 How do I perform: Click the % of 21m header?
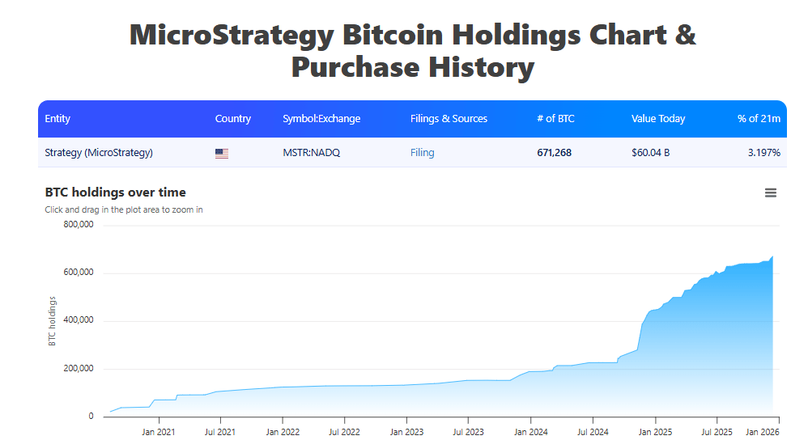759,119
